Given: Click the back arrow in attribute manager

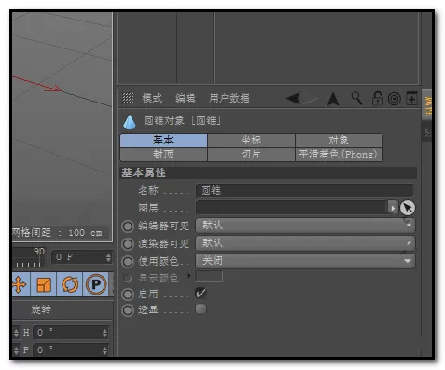Looking at the screenshot, I should point(293,99).
